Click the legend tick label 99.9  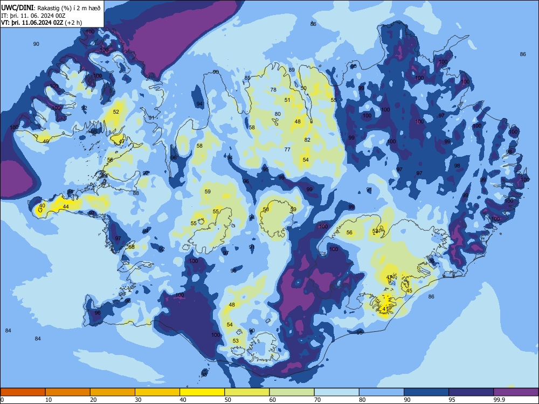[500, 400]
